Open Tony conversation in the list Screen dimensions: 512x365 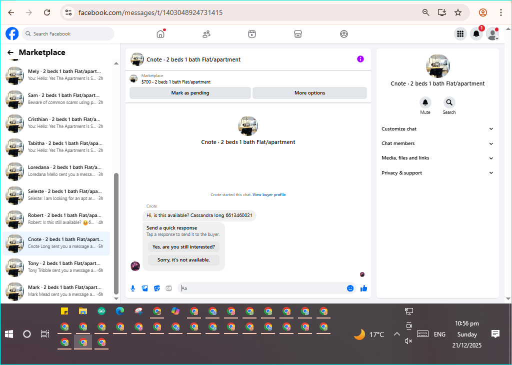56,266
